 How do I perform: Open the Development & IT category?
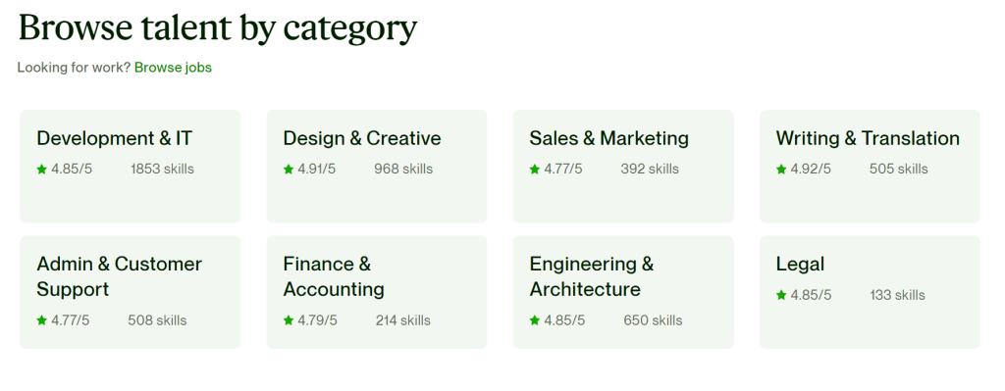(x=114, y=138)
